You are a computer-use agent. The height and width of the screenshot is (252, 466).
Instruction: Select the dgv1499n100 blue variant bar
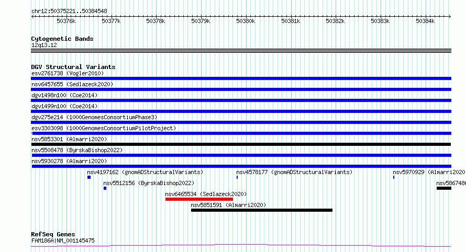coord(241,111)
